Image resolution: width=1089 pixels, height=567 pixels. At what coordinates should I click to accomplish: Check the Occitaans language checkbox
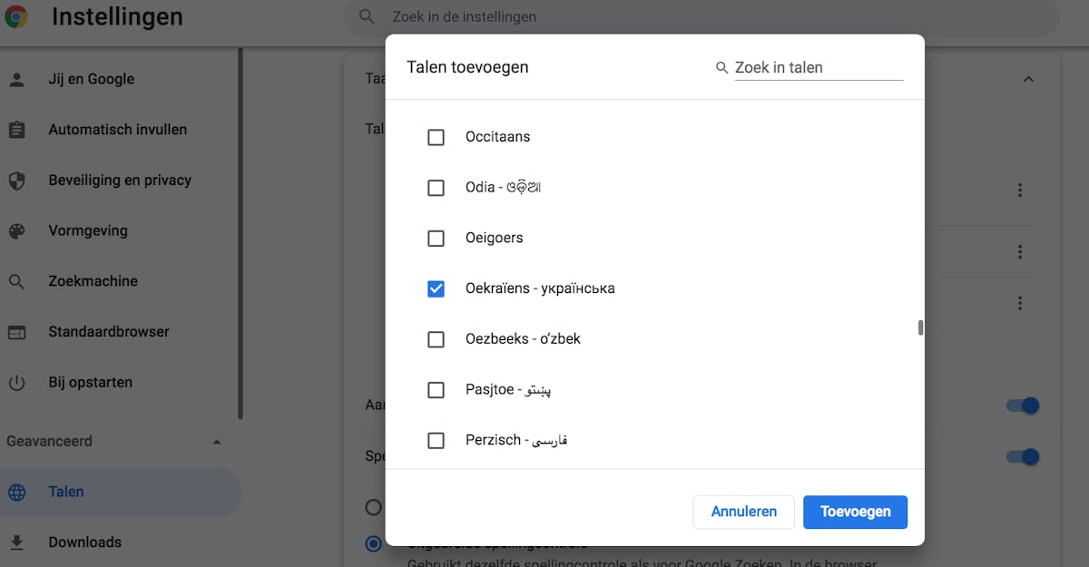pyautogui.click(x=436, y=137)
